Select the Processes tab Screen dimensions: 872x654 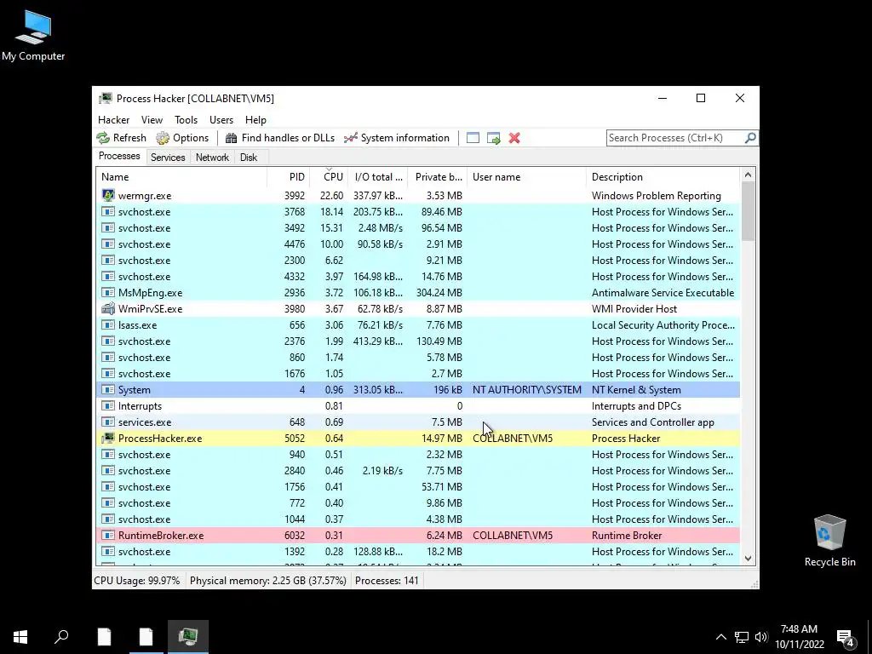click(x=119, y=157)
